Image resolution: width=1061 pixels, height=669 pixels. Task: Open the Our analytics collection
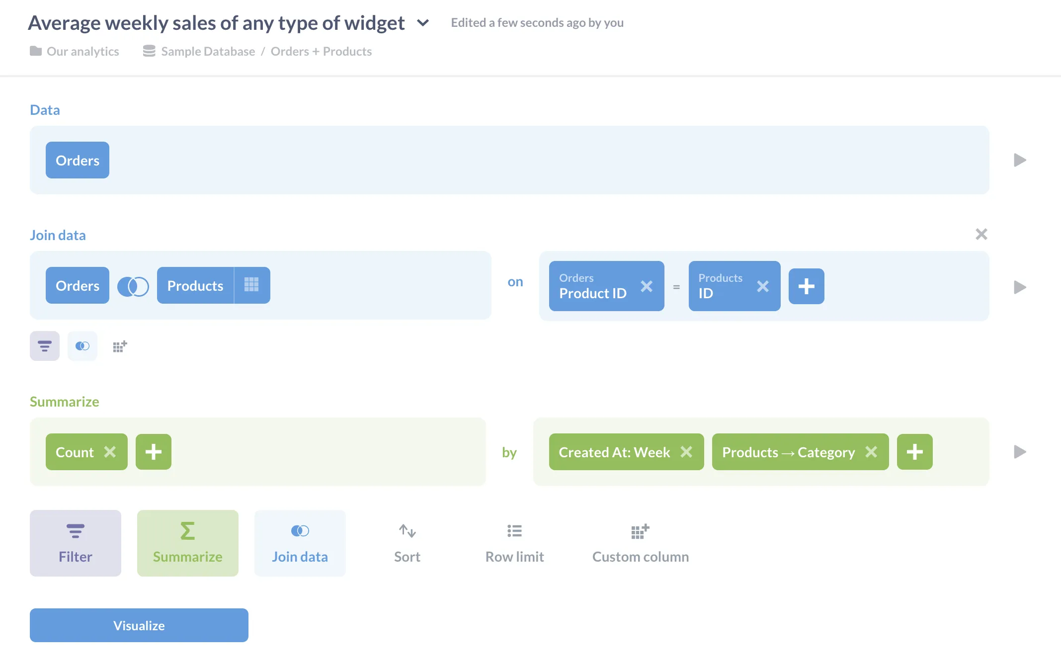pos(82,51)
